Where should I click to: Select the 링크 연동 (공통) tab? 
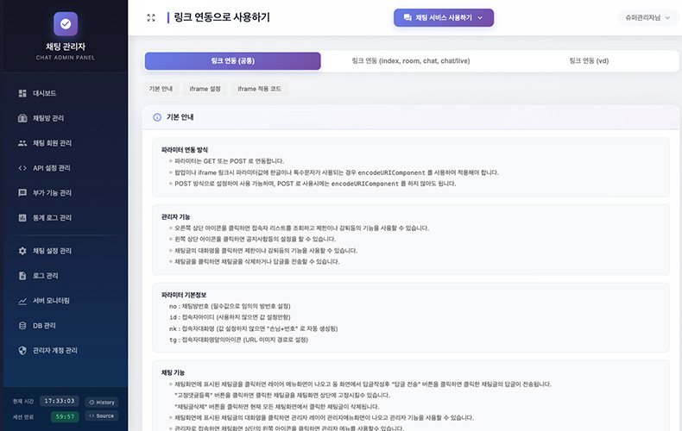[x=233, y=61]
